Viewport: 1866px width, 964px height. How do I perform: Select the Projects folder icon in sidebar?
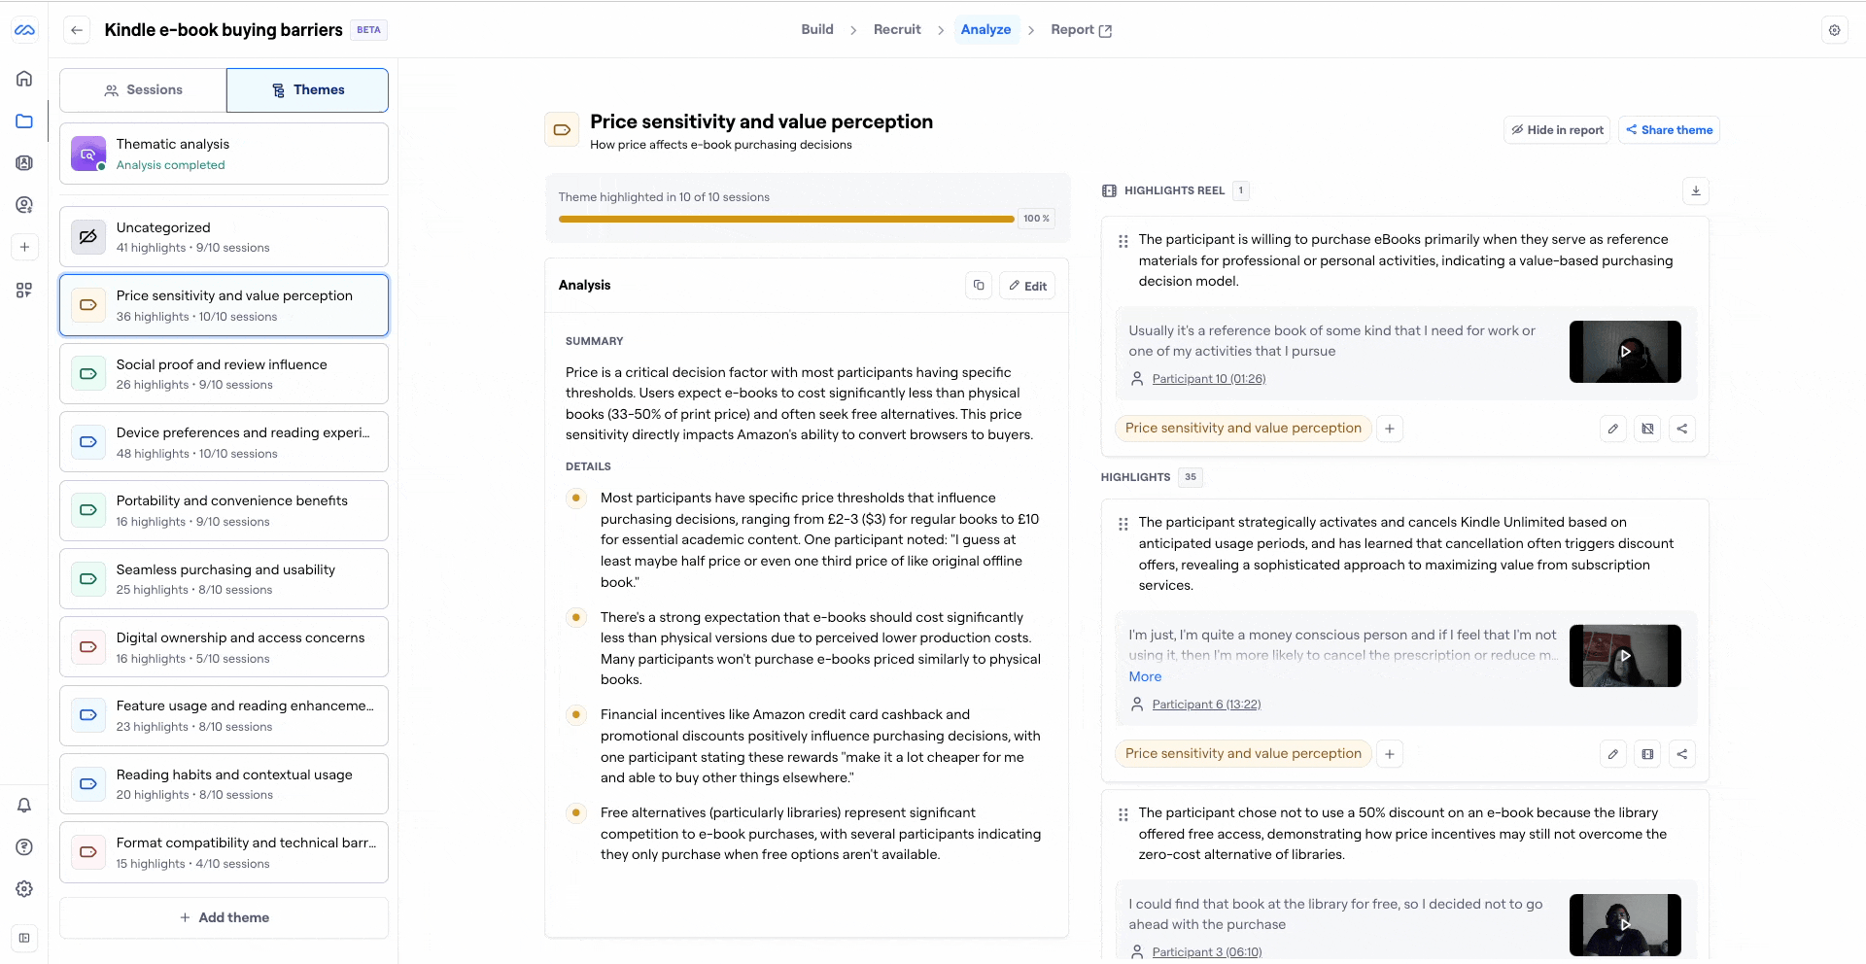pyautogui.click(x=24, y=121)
